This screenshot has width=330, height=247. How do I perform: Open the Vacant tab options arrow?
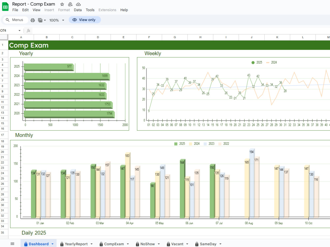(x=187, y=244)
